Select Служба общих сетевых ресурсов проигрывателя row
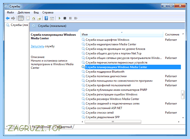The height and width of the screenshot is (139, 190). pyautogui.click(x=131, y=58)
